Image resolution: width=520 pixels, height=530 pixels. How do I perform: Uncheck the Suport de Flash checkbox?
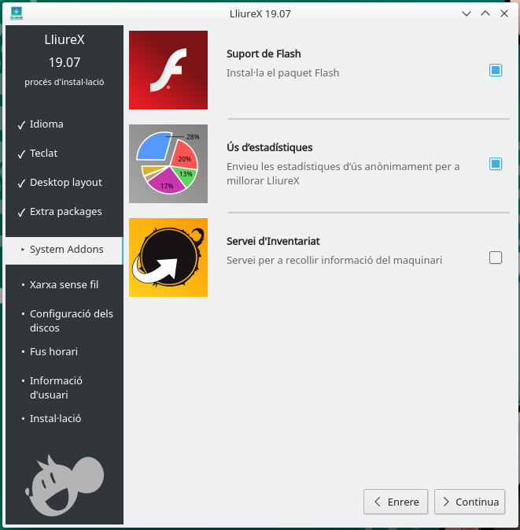(496, 70)
